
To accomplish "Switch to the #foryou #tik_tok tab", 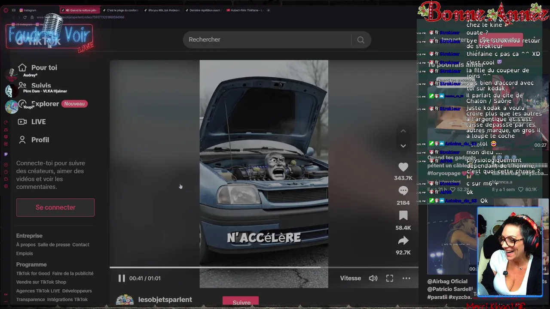I will [162, 10].
